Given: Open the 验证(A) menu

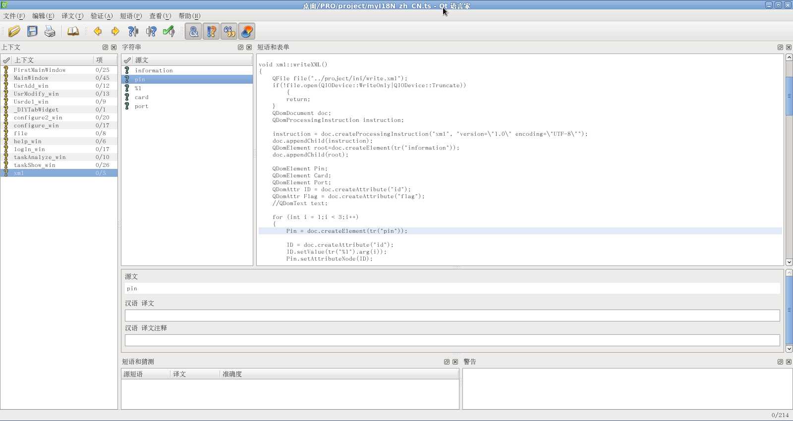Looking at the screenshot, I should pyautogui.click(x=102, y=16).
